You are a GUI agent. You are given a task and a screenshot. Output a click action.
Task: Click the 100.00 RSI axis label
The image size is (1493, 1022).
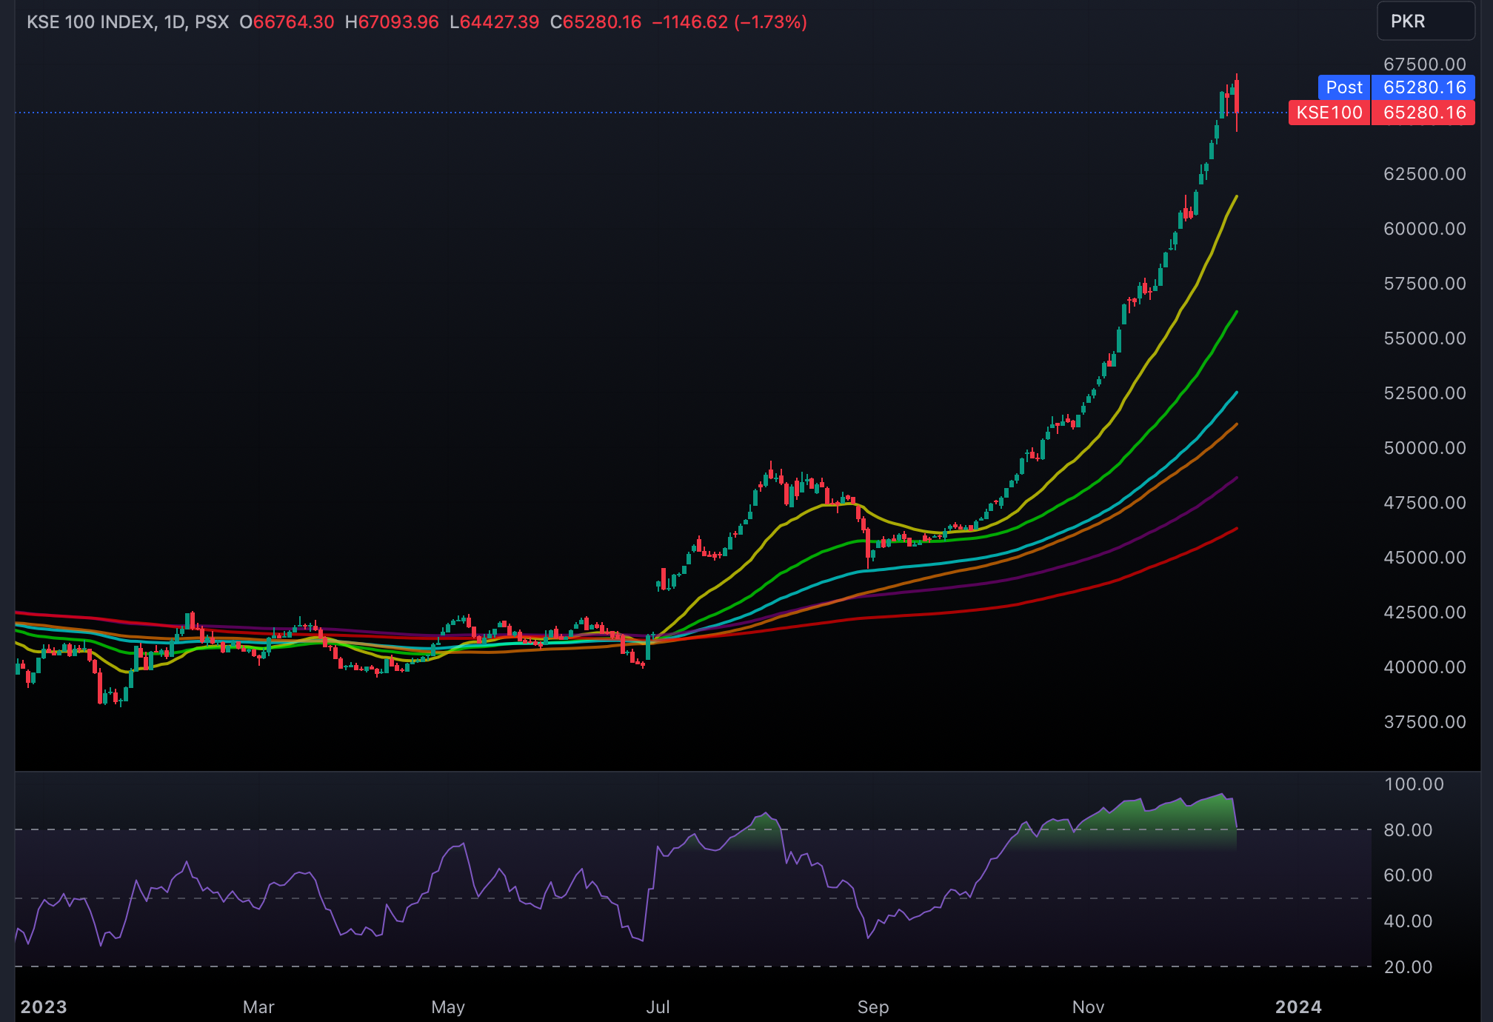1413,784
